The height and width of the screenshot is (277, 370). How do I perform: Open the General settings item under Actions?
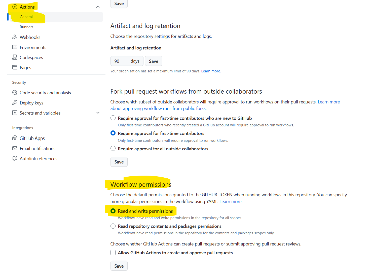26,17
